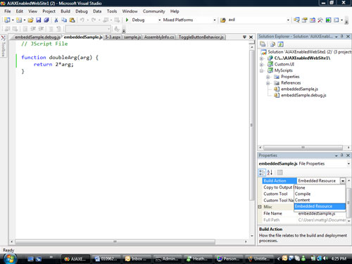Open the File menu

(8, 11)
